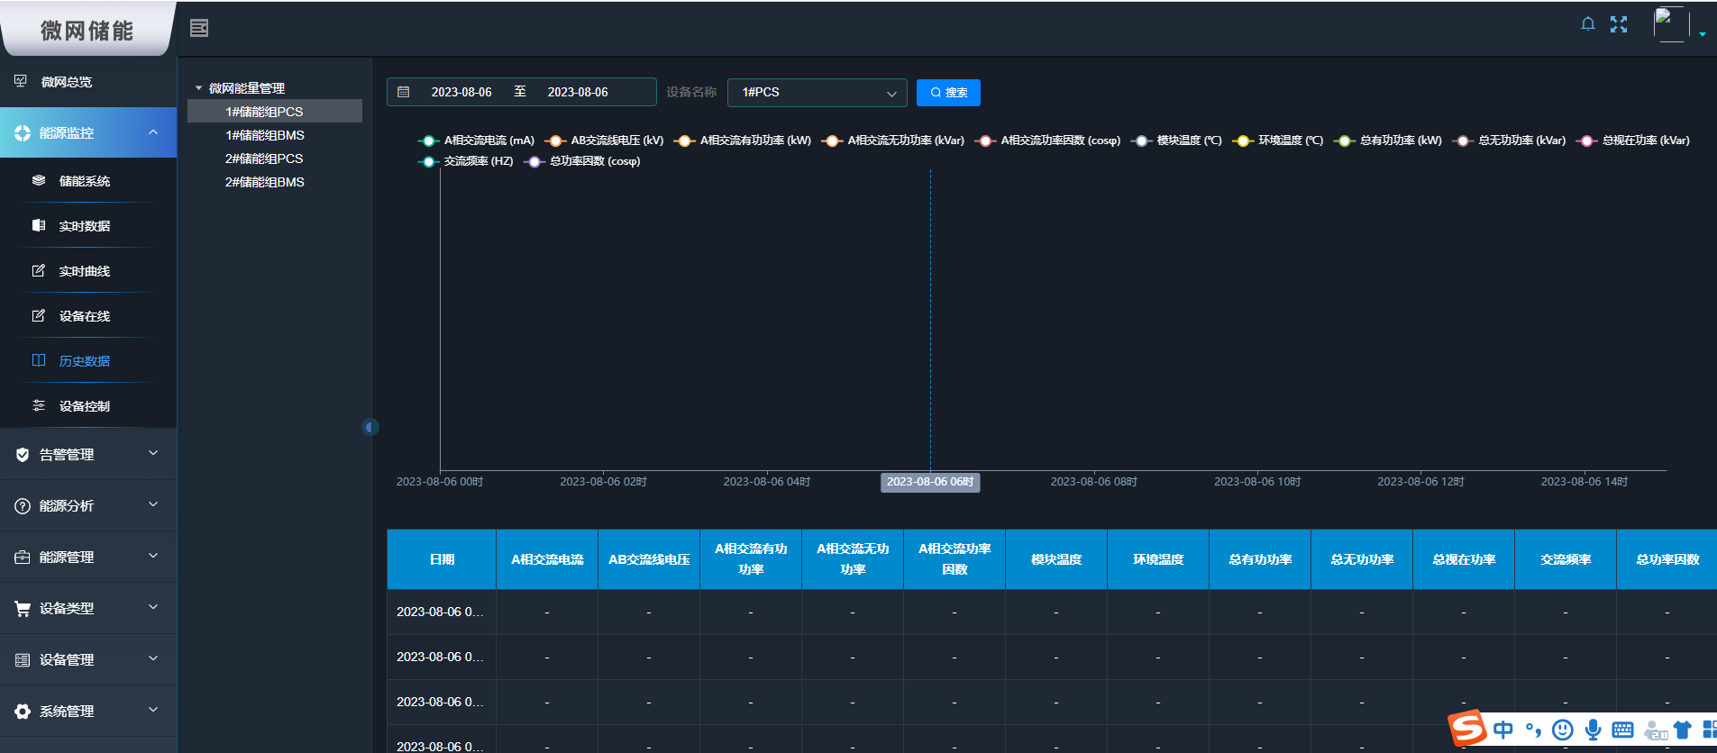This screenshot has height=753, width=1717.
Task: Select tree node 1#储能组BMS
Action: point(275,135)
